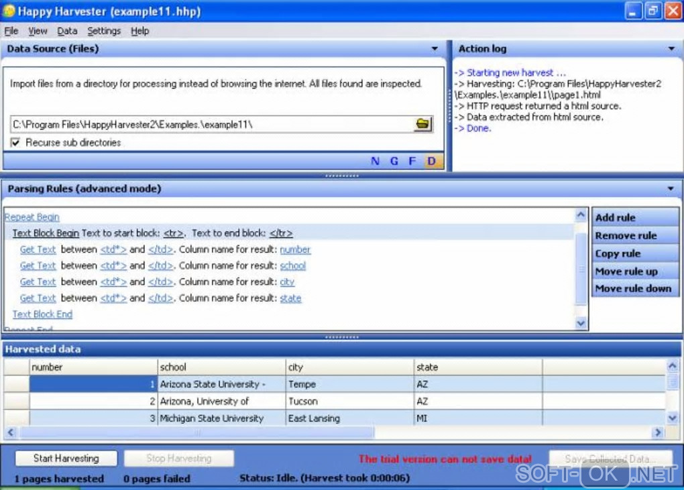
Task: Open the File menu
Action: pyautogui.click(x=11, y=31)
